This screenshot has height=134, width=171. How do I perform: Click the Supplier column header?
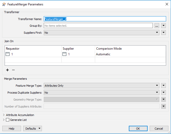click(x=78, y=49)
